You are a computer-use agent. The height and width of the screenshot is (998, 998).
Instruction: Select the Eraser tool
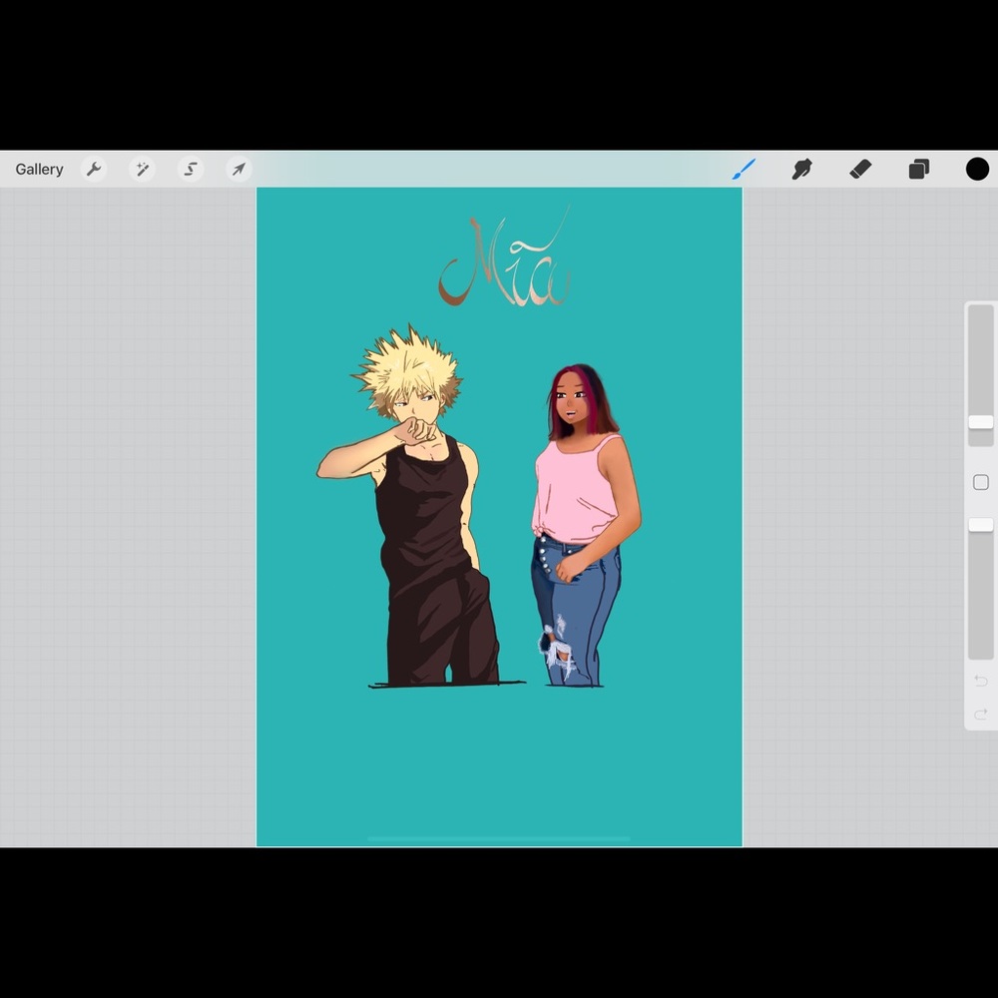(860, 170)
